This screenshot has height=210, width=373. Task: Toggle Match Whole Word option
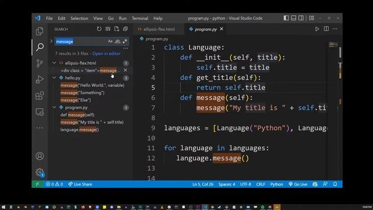[118, 41]
